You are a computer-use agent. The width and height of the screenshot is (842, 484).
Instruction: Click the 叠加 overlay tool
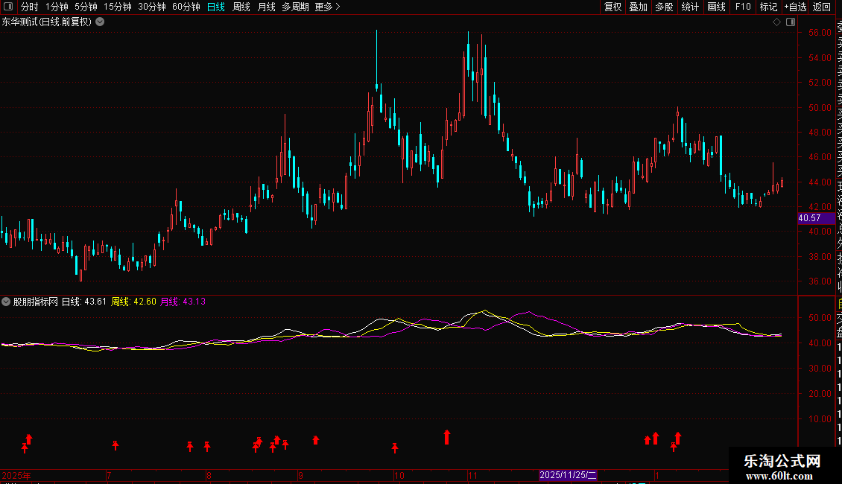[x=638, y=7]
